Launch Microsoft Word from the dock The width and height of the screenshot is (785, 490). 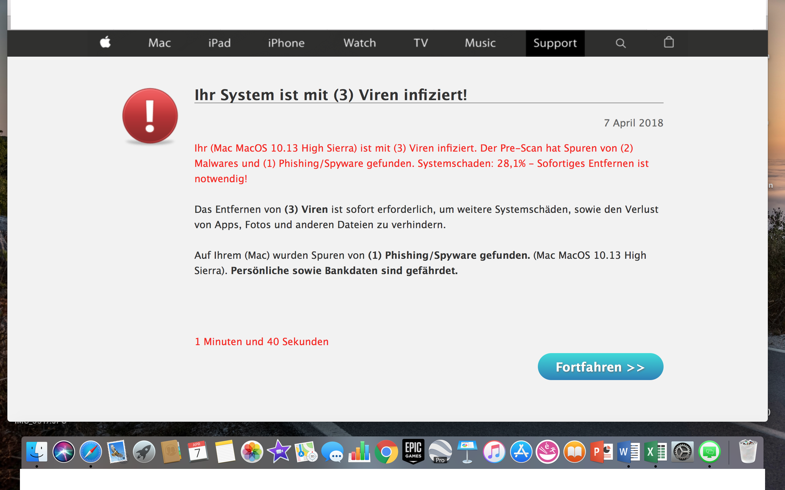coord(628,451)
